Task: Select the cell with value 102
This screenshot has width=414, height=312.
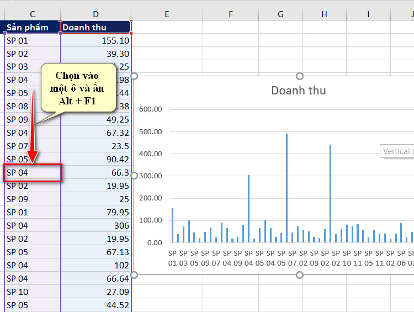Action: pyautogui.click(x=96, y=265)
